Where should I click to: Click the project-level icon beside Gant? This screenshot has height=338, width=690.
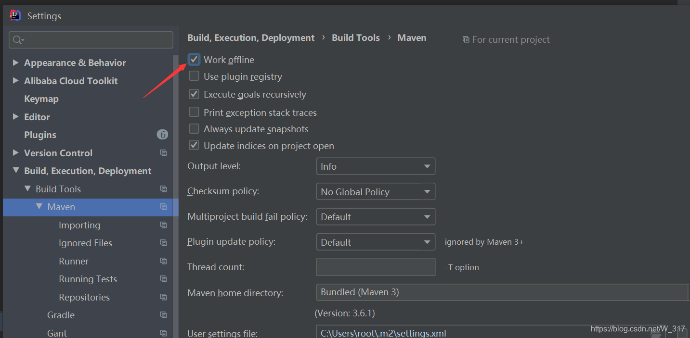click(164, 333)
